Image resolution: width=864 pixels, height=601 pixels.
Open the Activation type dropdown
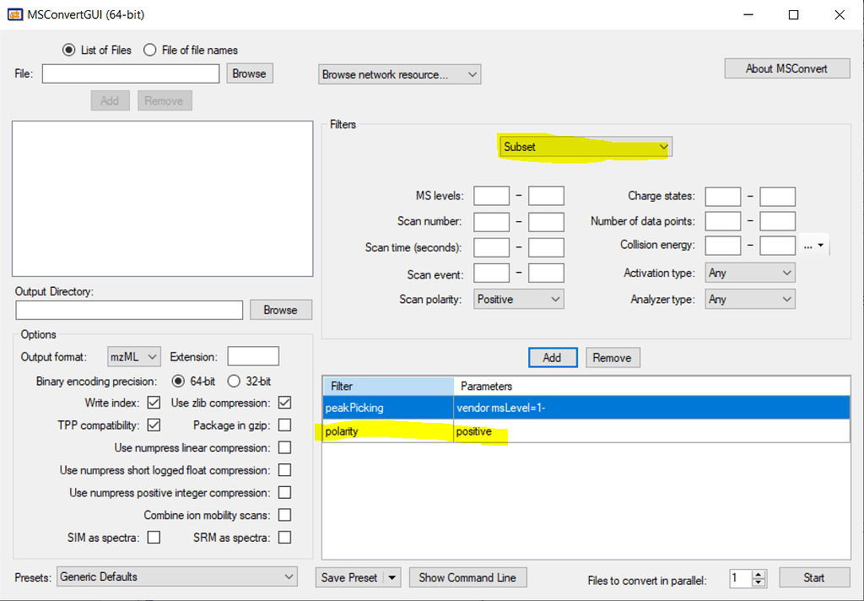pos(750,273)
